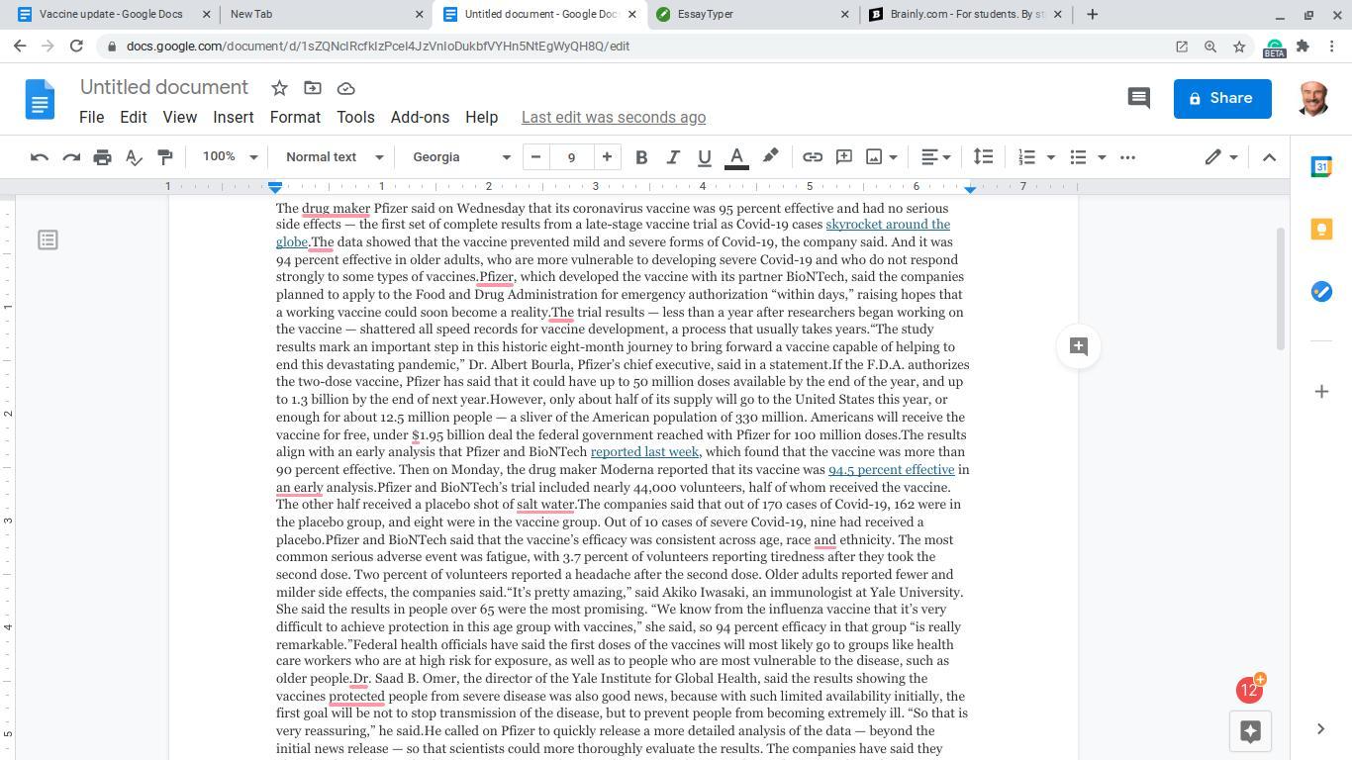Open the Add-ons menu

(x=420, y=117)
